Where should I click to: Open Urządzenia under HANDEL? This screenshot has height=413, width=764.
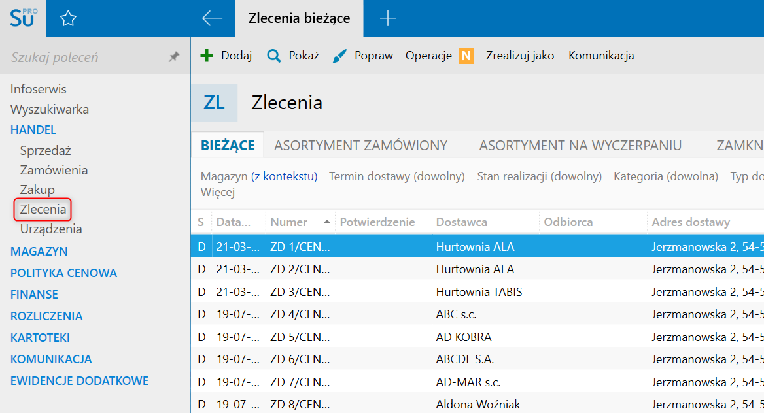pos(51,229)
